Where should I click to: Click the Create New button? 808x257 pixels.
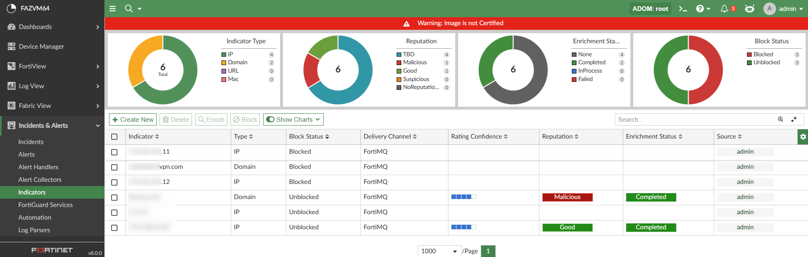pyautogui.click(x=133, y=120)
